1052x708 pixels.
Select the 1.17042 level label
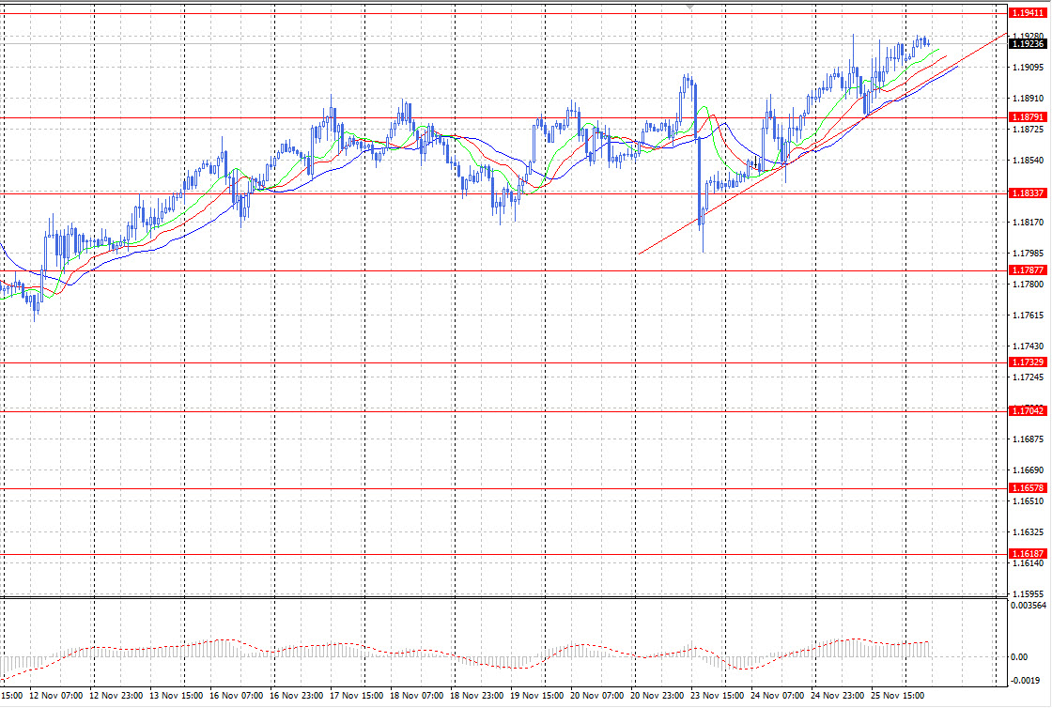[1028, 411]
